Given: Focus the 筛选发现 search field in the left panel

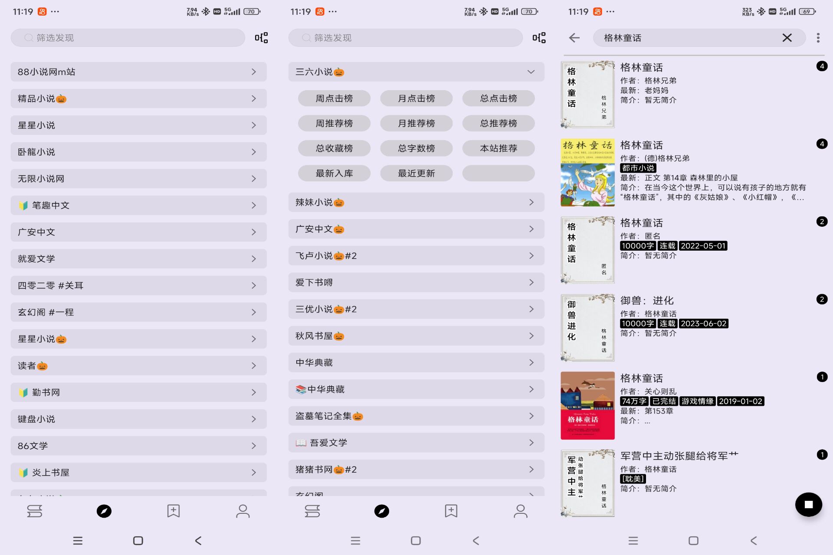Looking at the screenshot, I should 128,38.
